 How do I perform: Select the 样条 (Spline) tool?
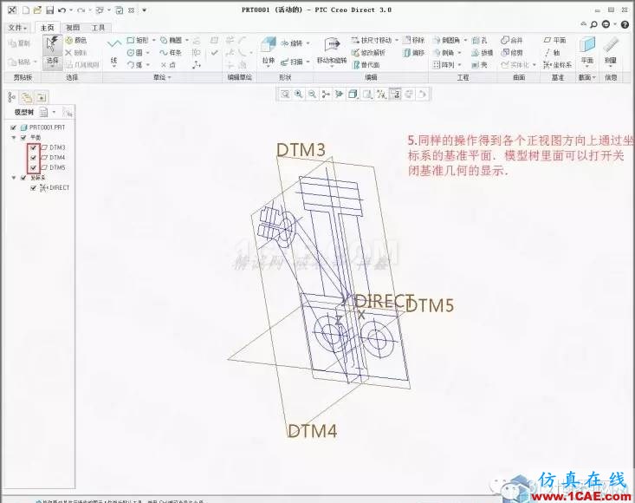(x=171, y=53)
